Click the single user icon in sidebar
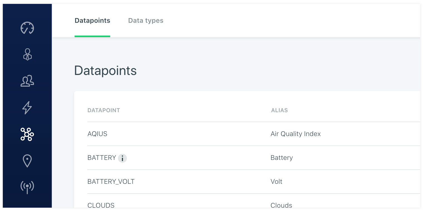This screenshot has width=423, height=211. 27,54
